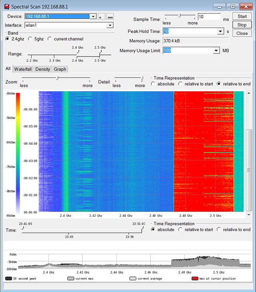
Task: Expand the Peak Hold Time dropdown
Action: pos(220,31)
